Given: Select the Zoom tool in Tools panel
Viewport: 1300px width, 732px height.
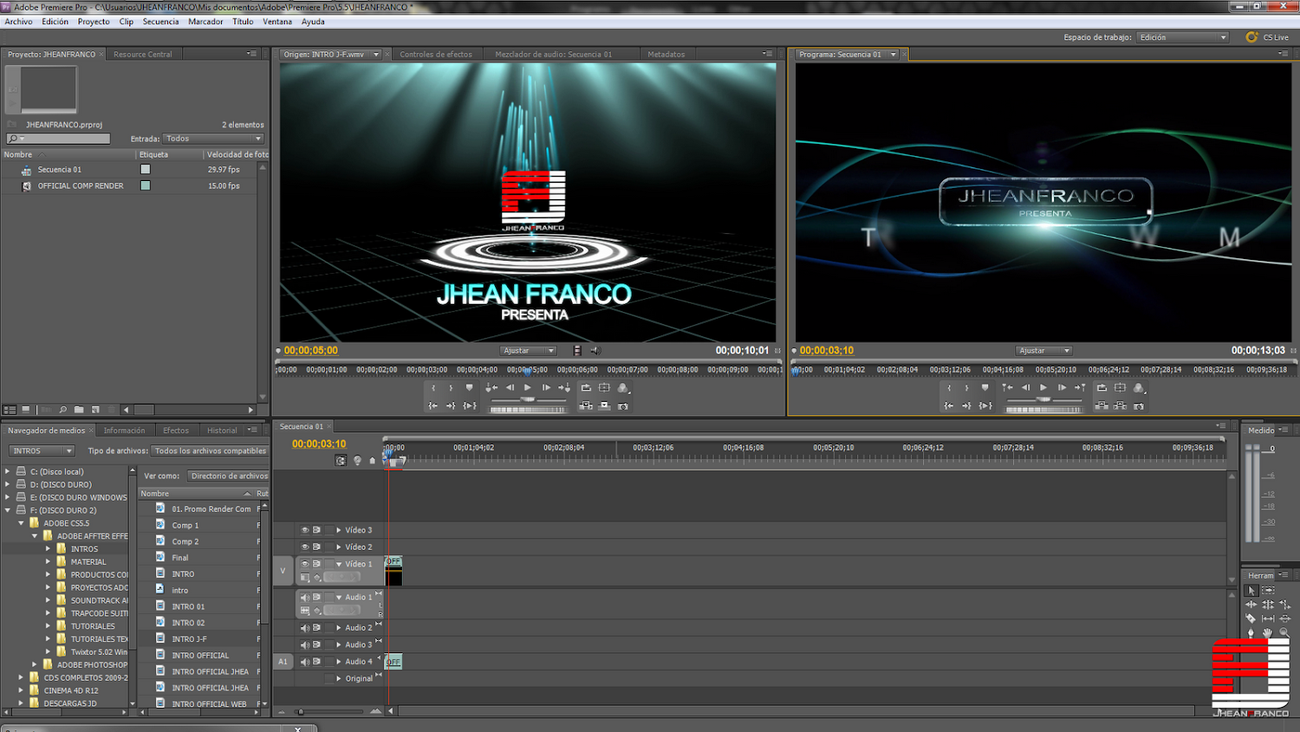Looking at the screenshot, I should tap(1284, 632).
